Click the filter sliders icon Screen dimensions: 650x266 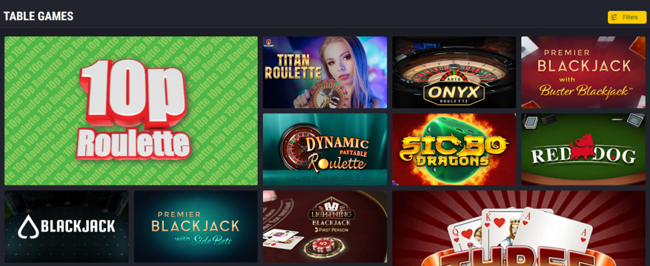click(x=614, y=17)
